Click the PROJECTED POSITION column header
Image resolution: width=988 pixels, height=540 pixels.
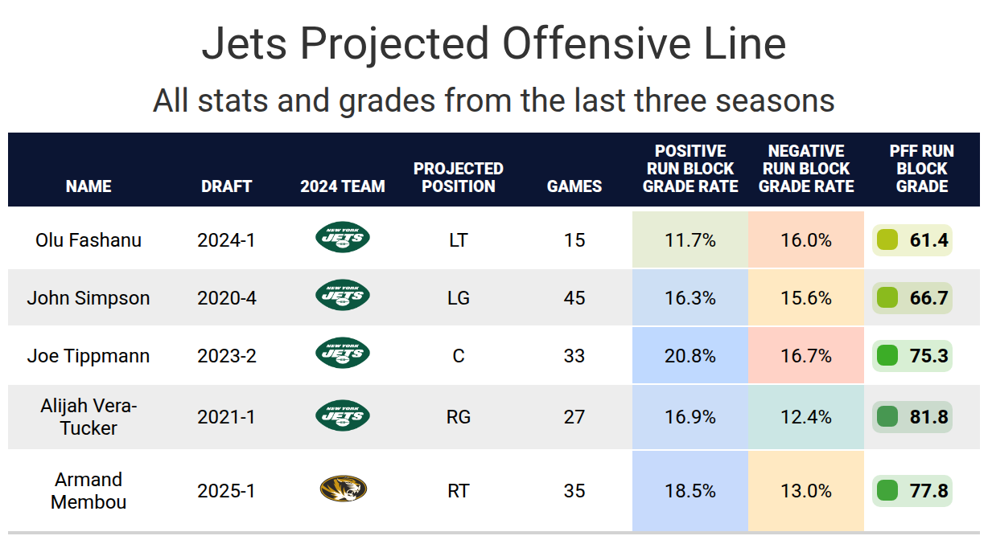click(459, 178)
